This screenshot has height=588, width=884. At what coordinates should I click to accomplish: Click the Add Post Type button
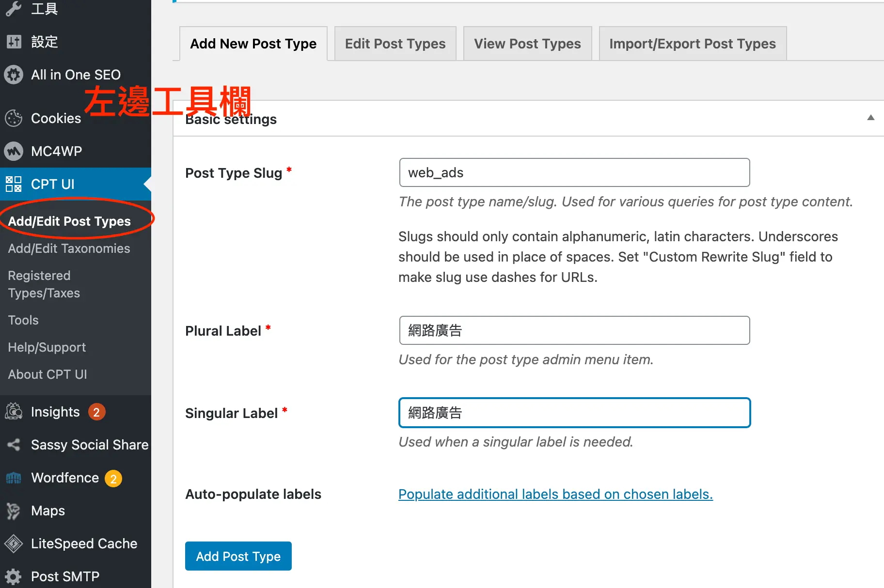238,556
